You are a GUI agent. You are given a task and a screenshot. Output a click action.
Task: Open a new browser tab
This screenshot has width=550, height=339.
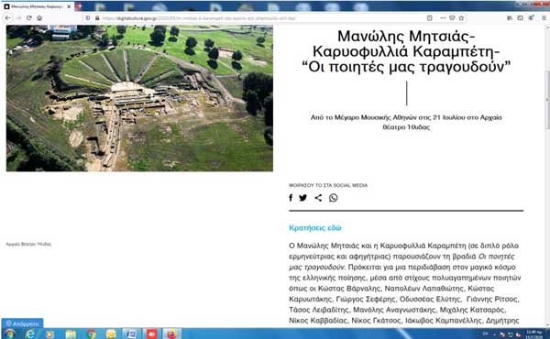[79, 6]
